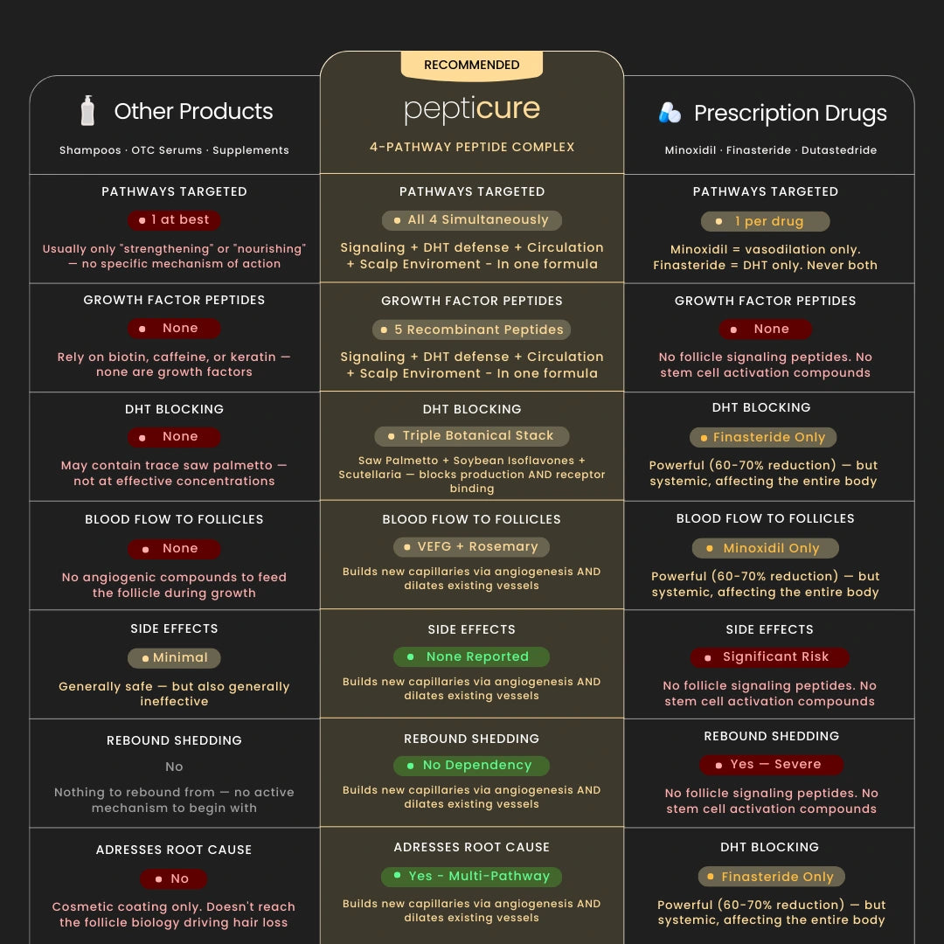Click the "Minoxidil Only" badge
The height and width of the screenshot is (944, 944).
click(x=765, y=549)
